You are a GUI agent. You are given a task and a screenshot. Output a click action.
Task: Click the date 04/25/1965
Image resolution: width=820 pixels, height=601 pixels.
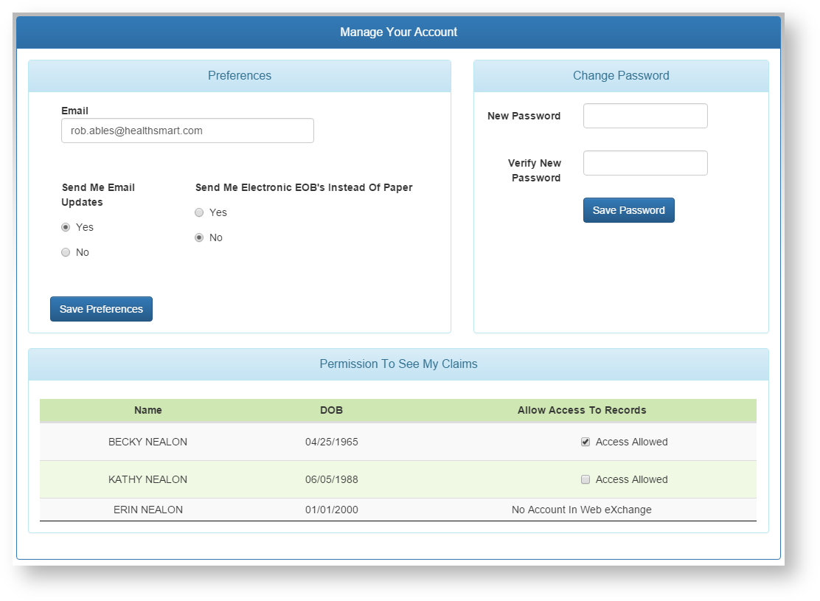332,442
